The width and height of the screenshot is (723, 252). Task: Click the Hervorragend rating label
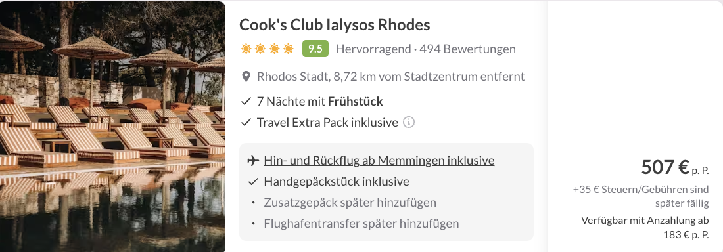[373, 49]
